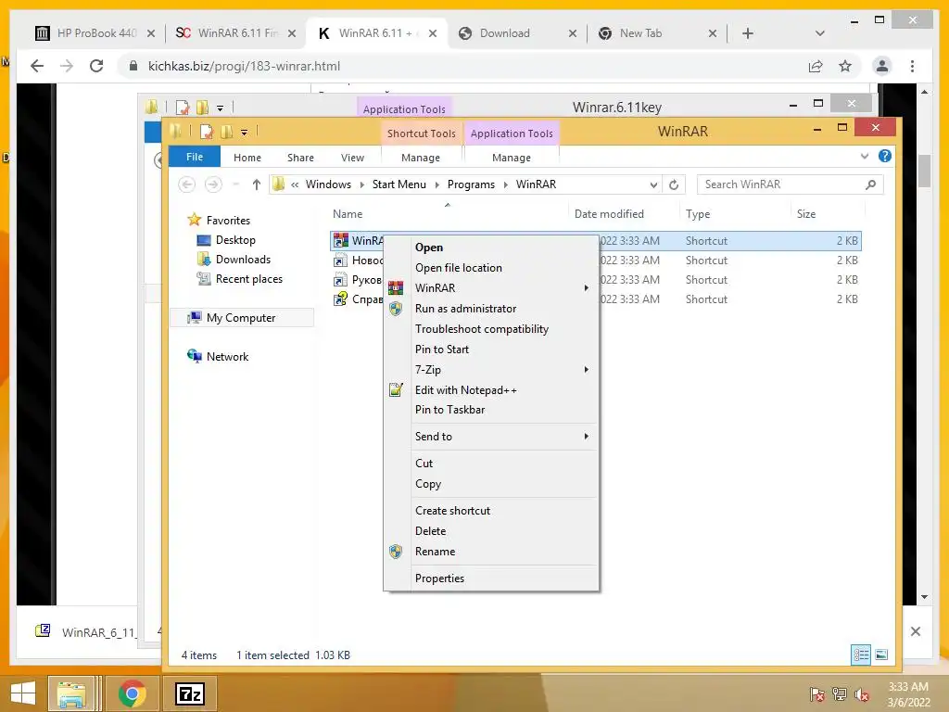Open the Chrome tab search dropdown arrow
The height and width of the screenshot is (712, 949).
[x=820, y=33]
